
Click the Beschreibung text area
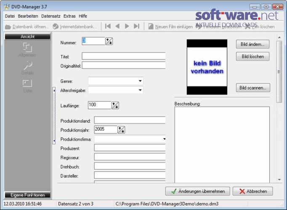pos(222,144)
